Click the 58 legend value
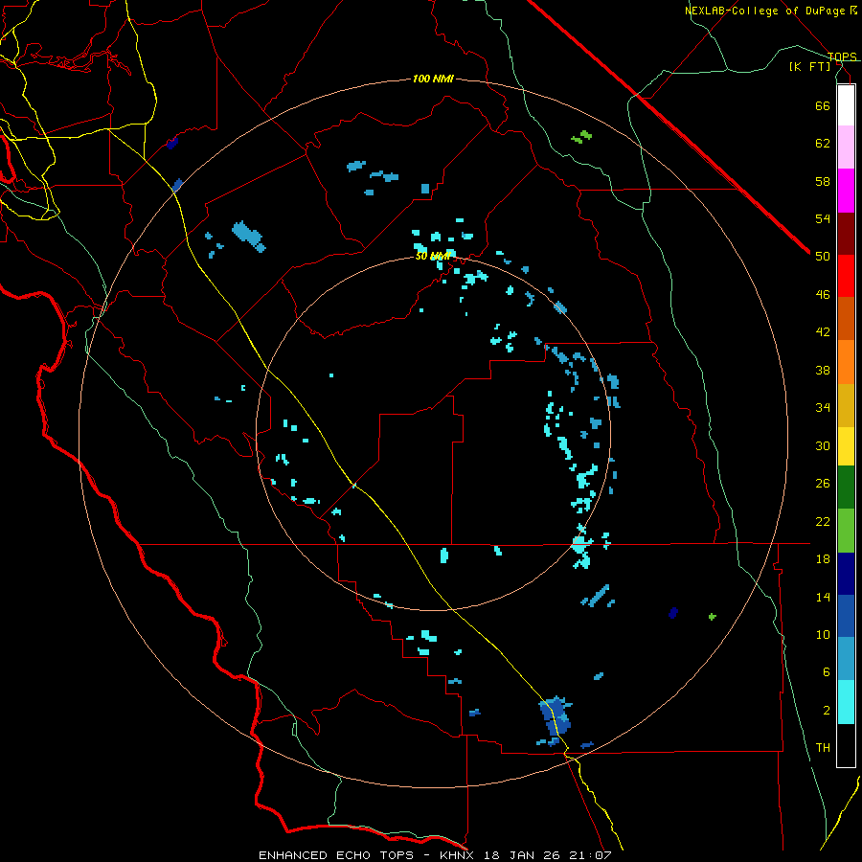This screenshot has height=862, width=862. (823, 181)
